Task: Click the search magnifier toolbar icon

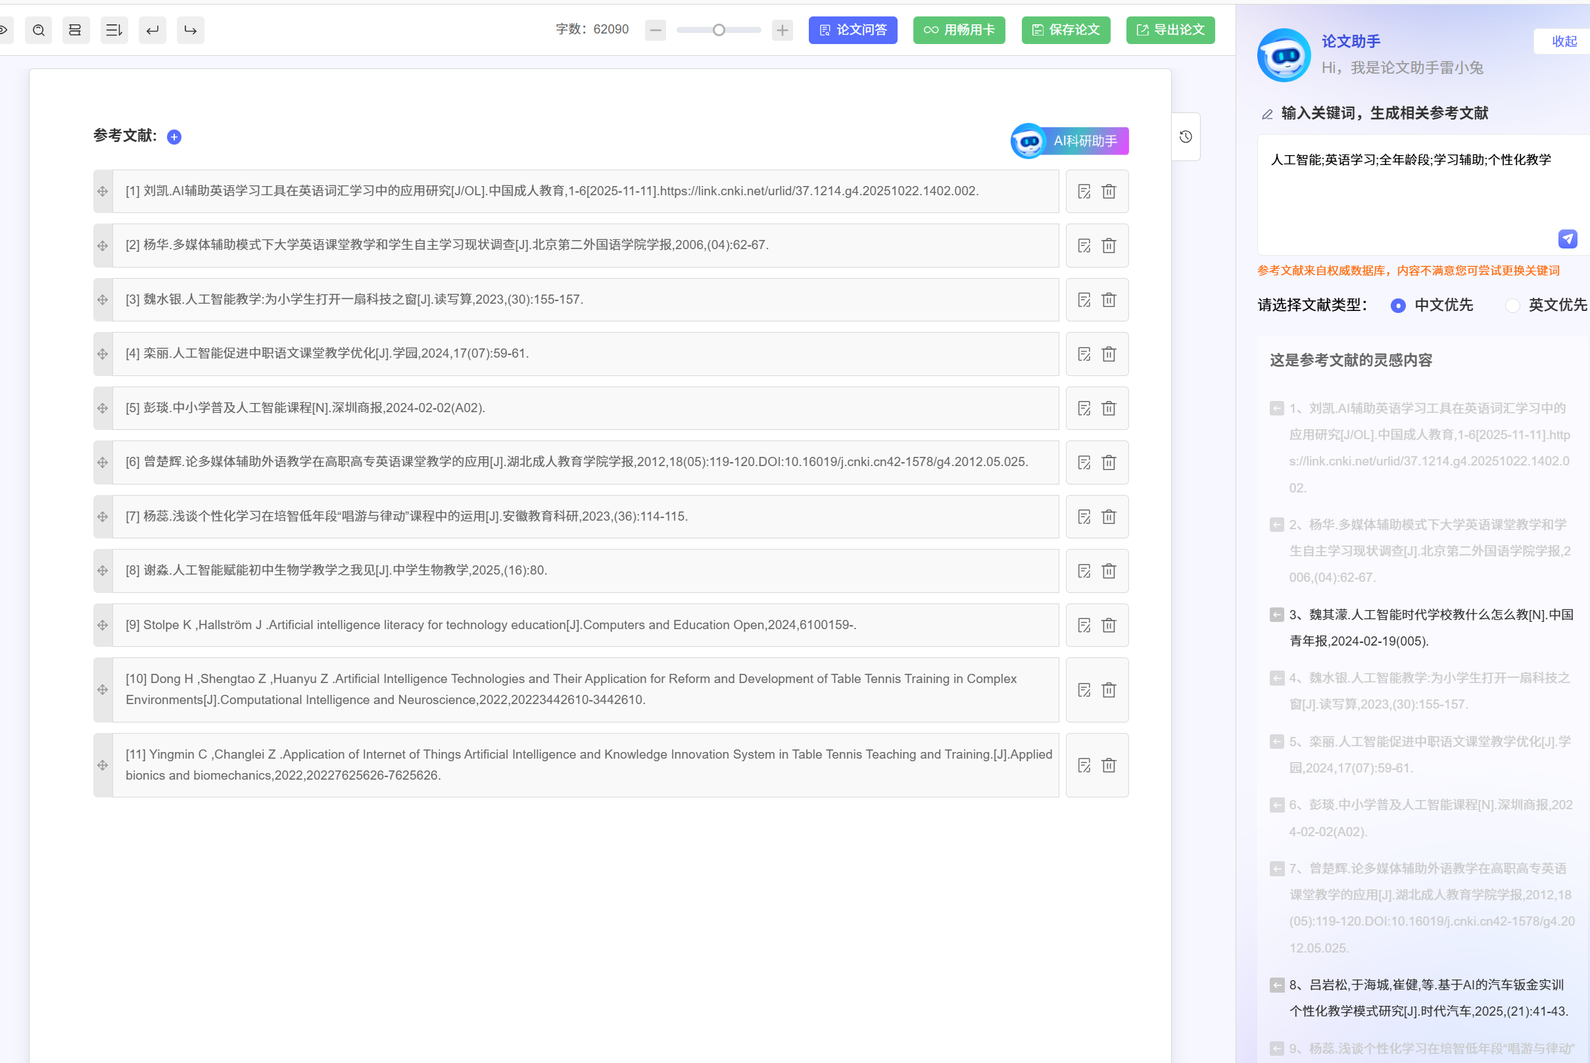Action: click(x=39, y=30)
